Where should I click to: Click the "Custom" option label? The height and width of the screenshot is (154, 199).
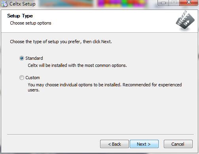pos(32,78)
